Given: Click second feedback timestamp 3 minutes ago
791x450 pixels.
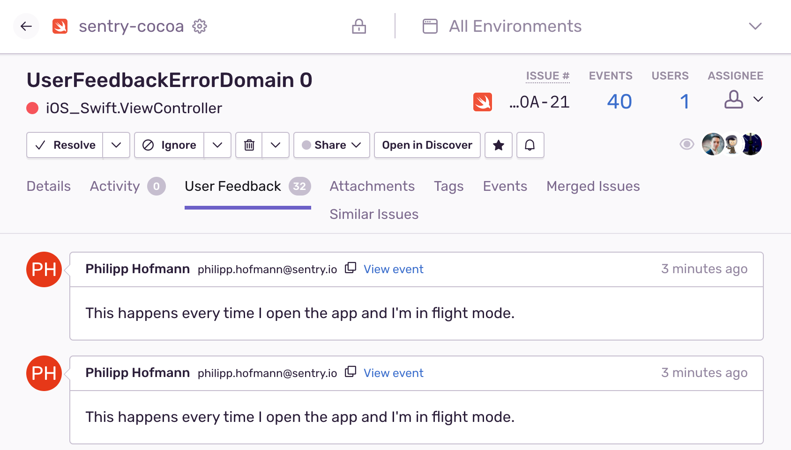Looking at the screenshot, I should [x=704, y=373].
